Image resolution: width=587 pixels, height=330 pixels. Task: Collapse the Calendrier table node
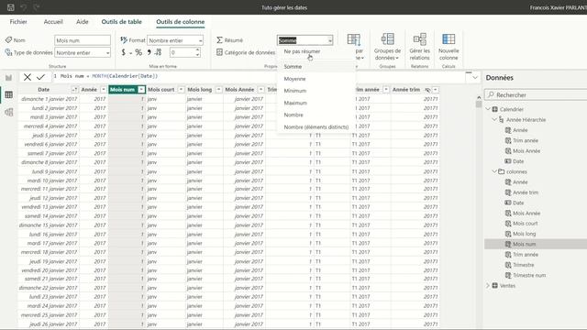(488, 109)
